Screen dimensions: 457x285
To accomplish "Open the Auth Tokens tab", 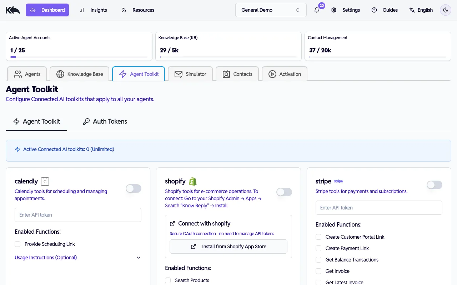I will click(105, 121).
